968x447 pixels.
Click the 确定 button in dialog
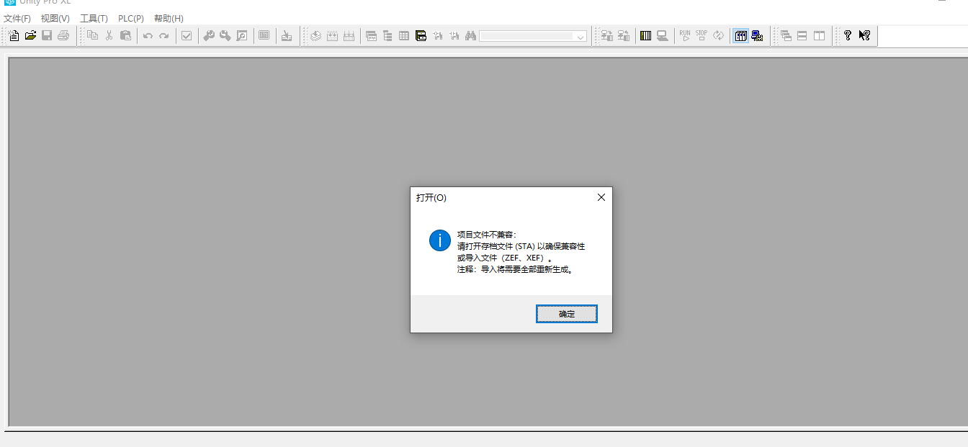tap(566, 314)
